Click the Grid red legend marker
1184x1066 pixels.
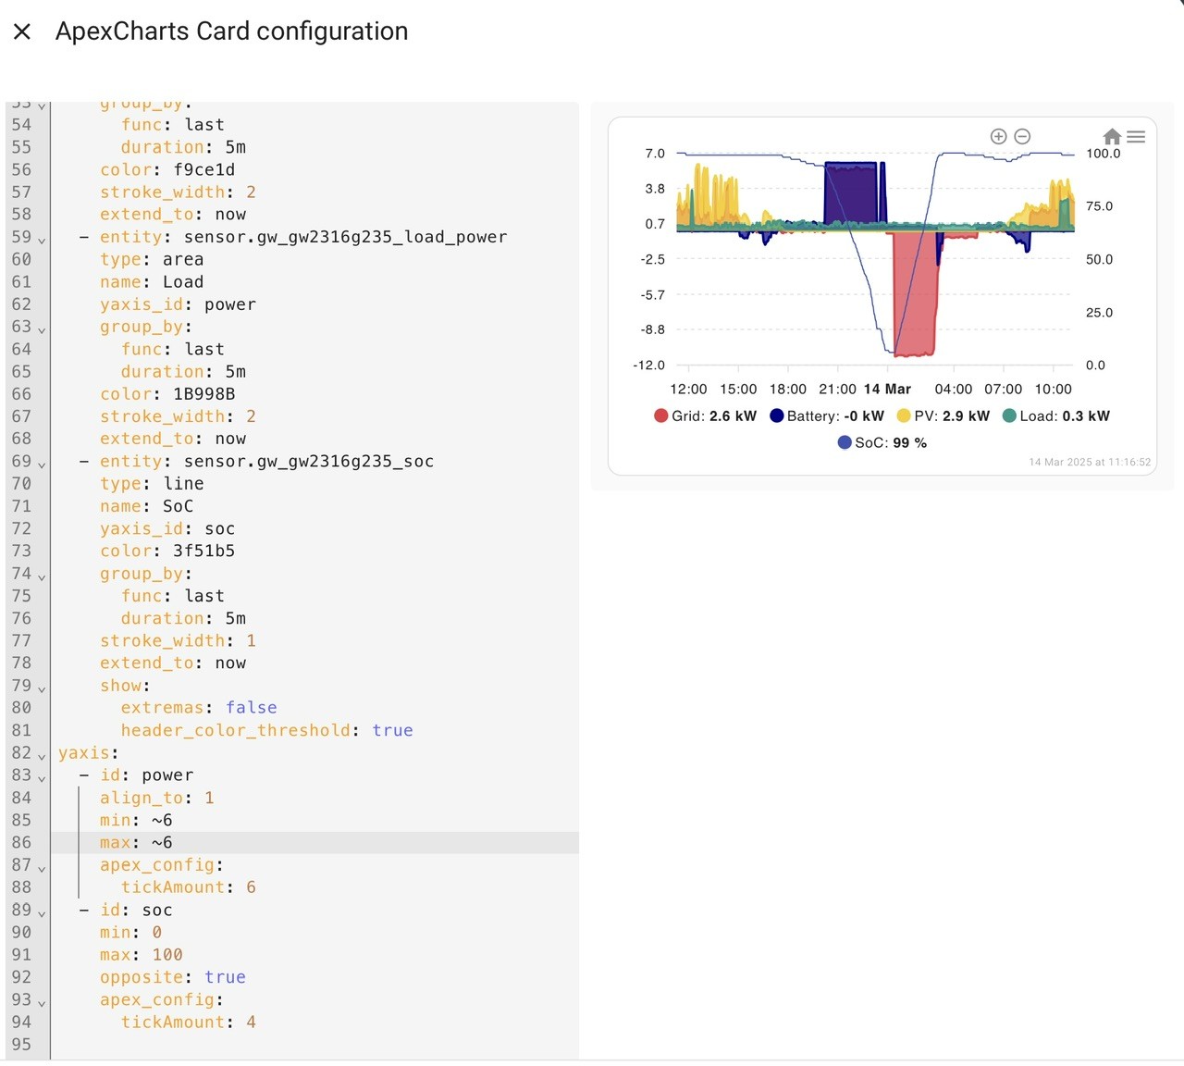660,415
